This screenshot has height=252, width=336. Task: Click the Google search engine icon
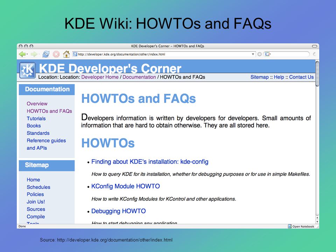(267, 54)
